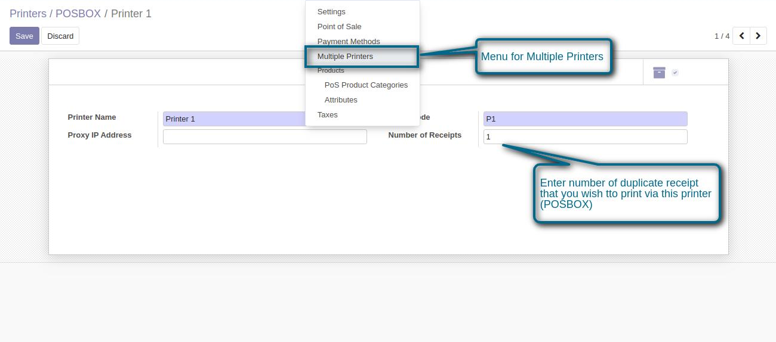This screenshot has width=776, height=342.
Task: Select Multiple Printers menu item
Action: coord(345,57)
